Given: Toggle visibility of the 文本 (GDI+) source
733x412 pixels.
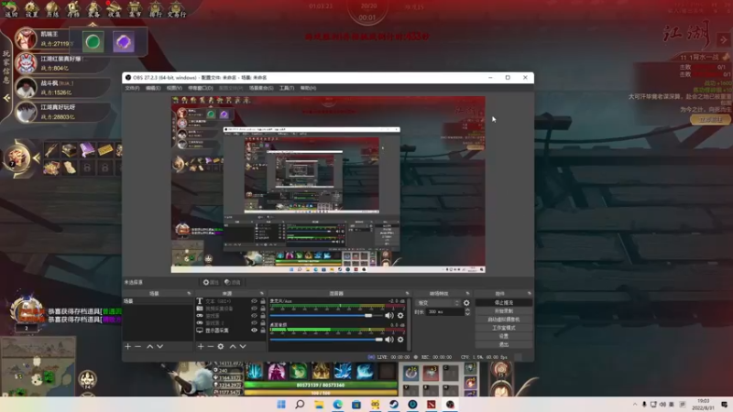Looking at the screenshot, I should (255, 302).
